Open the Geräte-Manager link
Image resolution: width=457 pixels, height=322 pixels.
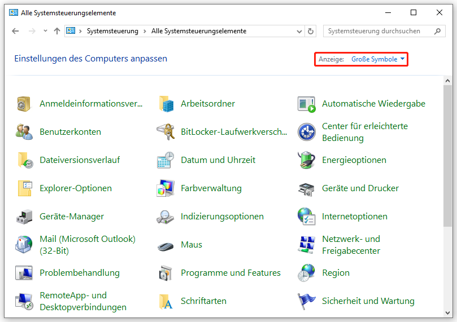pyautogui.click(x=72, y=217)
